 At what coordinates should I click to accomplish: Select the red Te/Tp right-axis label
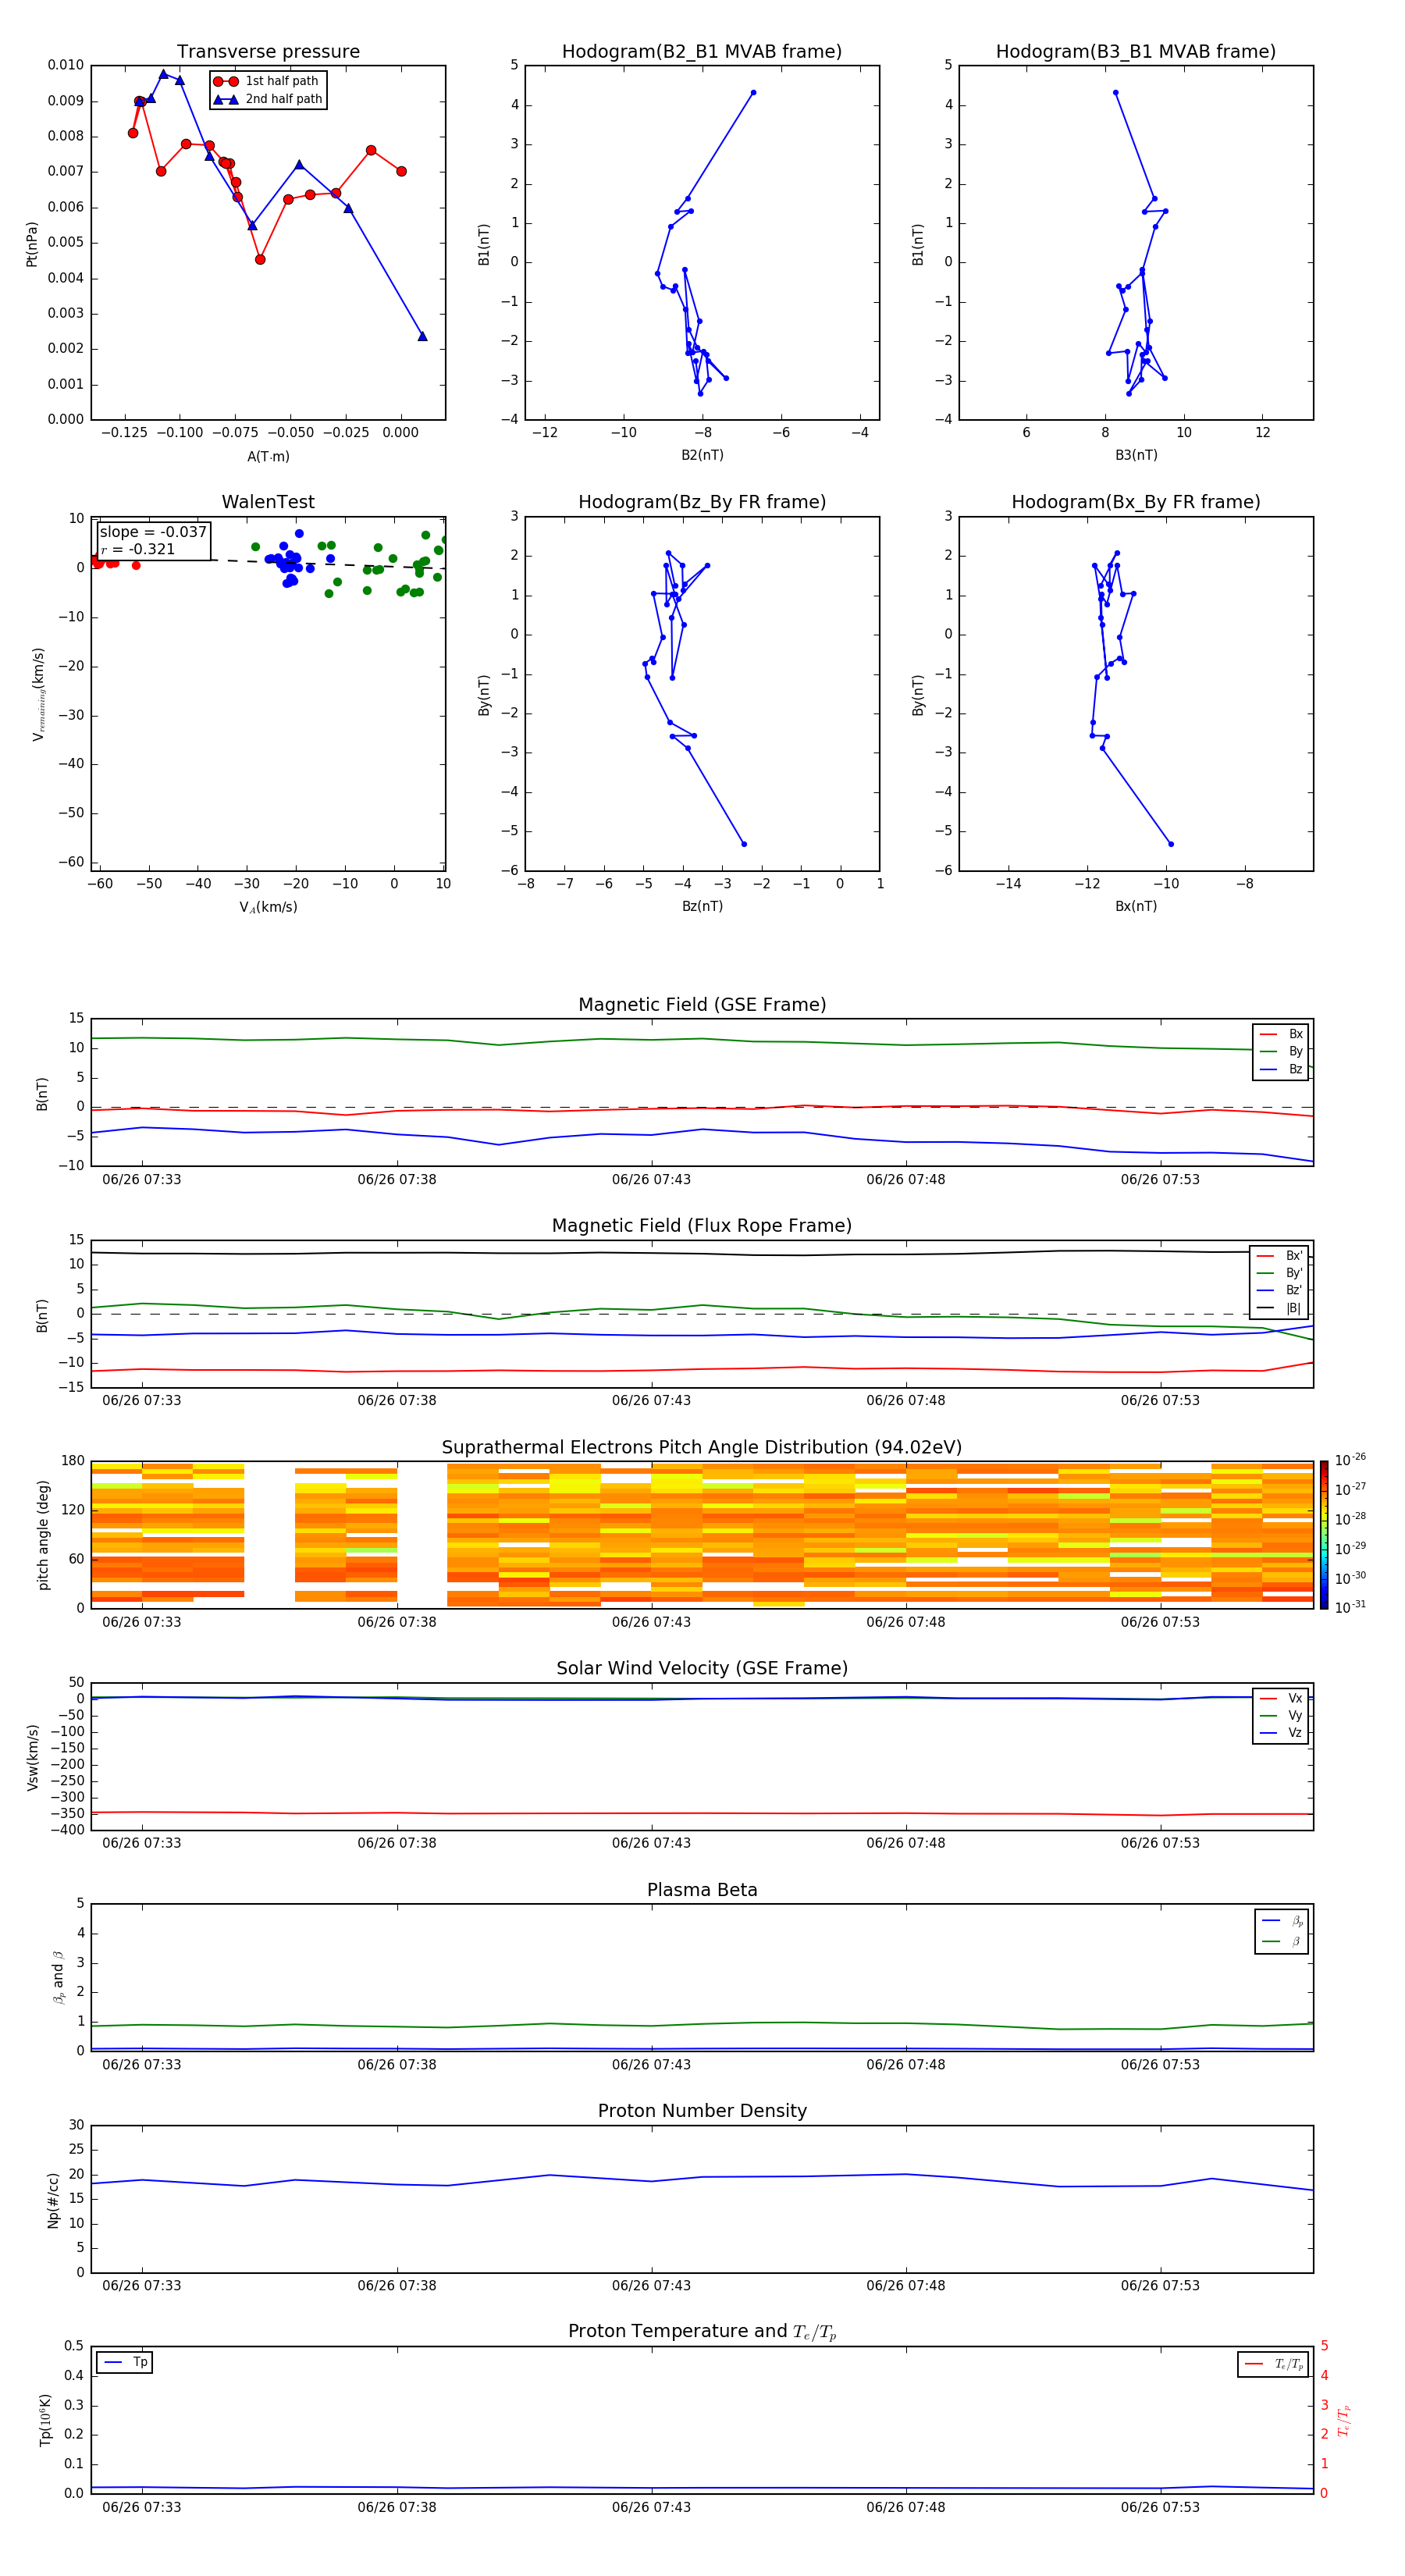tap(1344, 2421)
